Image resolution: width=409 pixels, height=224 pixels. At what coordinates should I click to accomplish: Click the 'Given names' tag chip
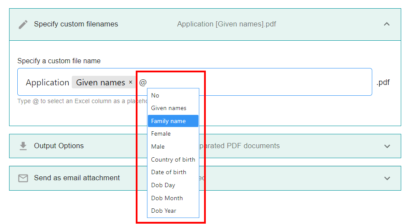100,82
